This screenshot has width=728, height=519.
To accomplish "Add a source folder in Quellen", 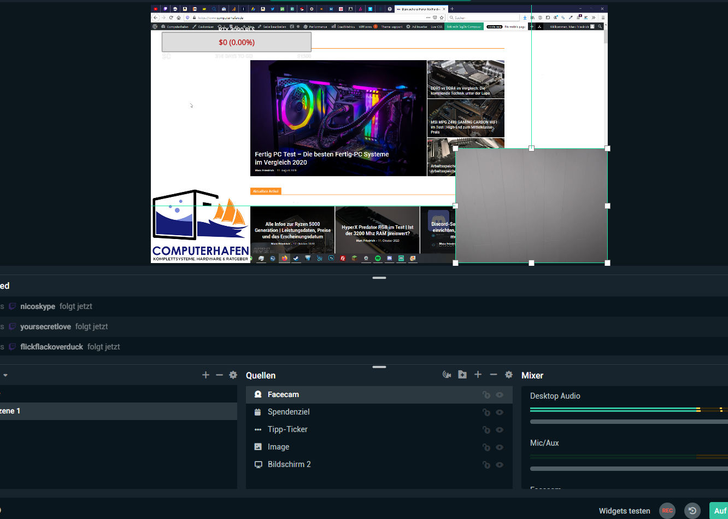I will (x=462, y=375).
